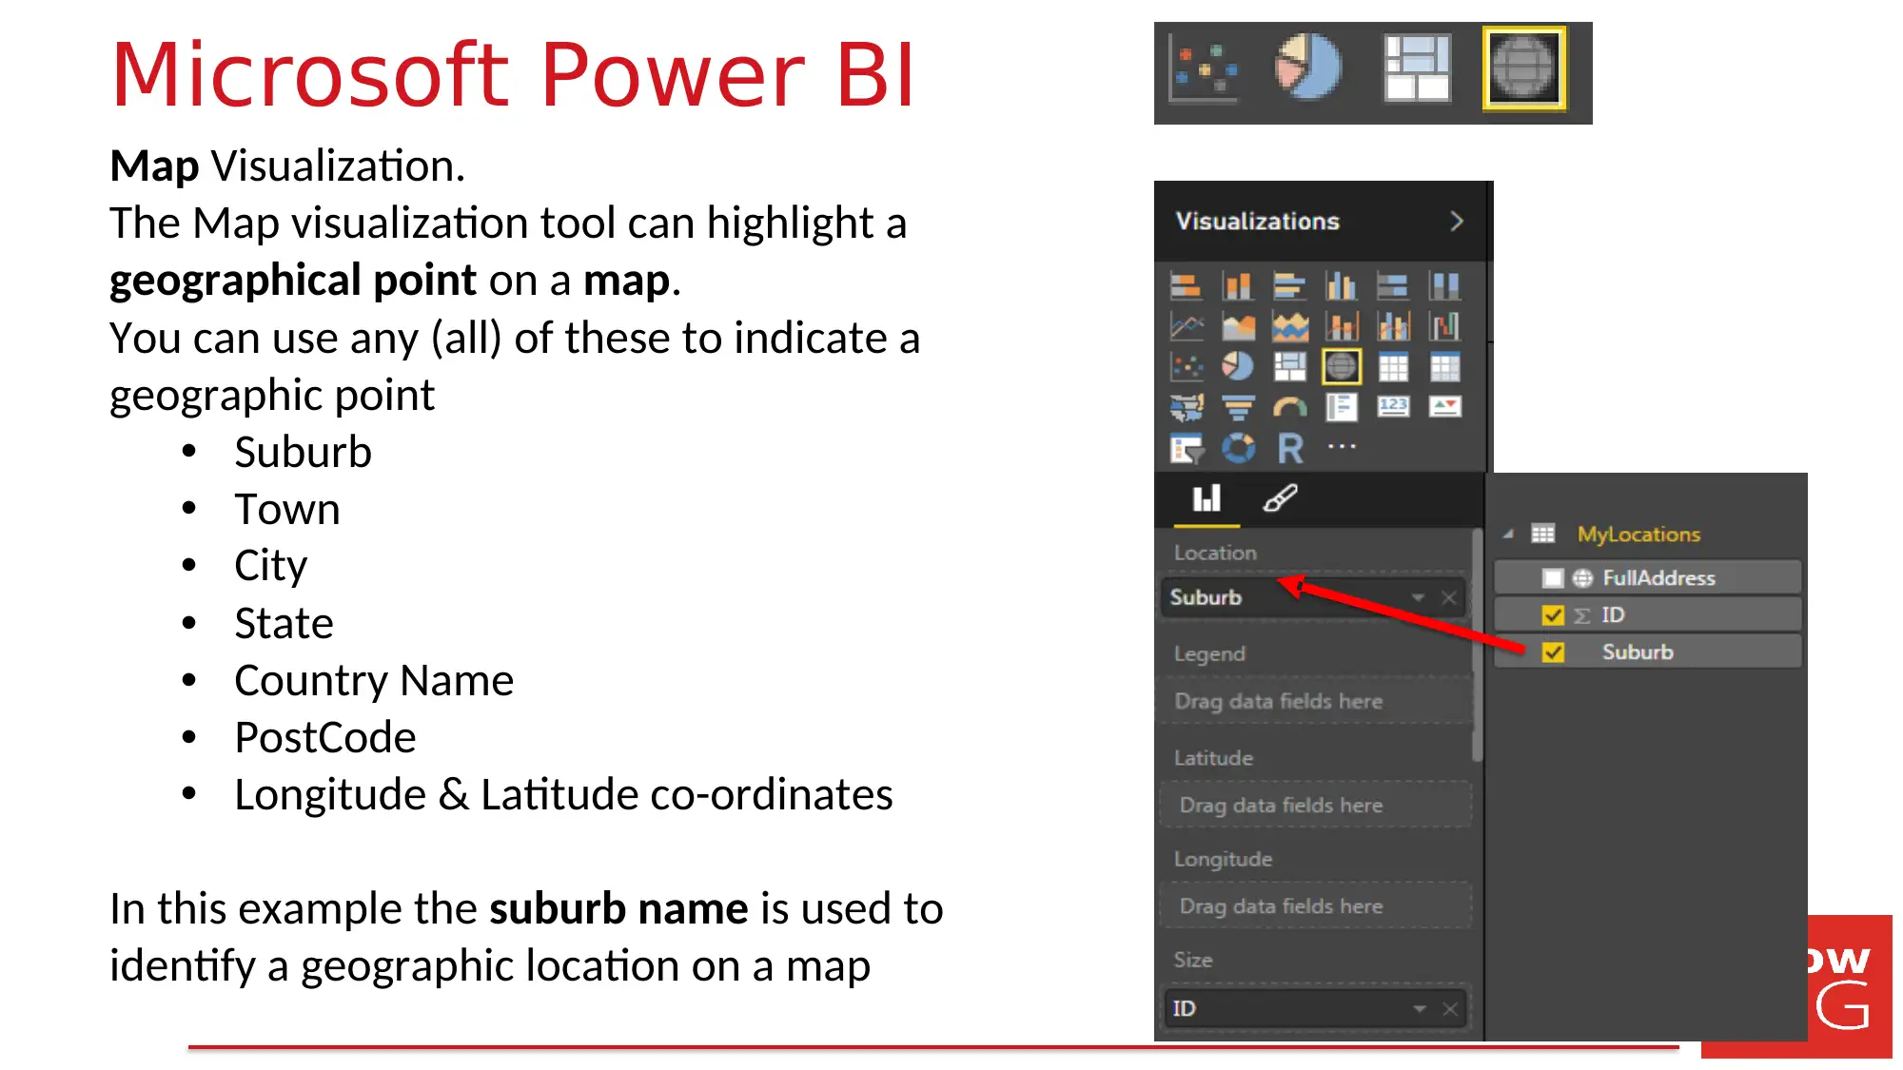Disable the Suburb field in Location well
This screenshot has height=1070, width=1903.
tap(1448, 595)
